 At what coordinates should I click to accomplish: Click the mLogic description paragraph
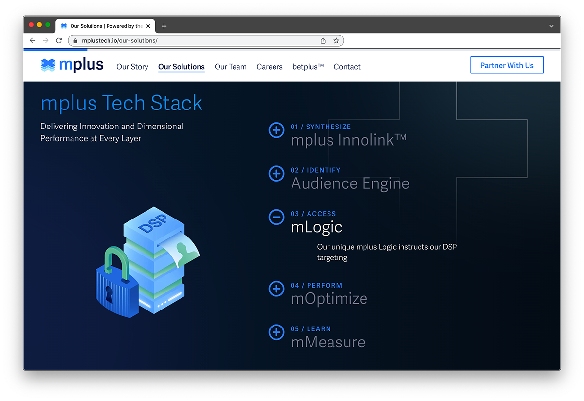(387, 252)
